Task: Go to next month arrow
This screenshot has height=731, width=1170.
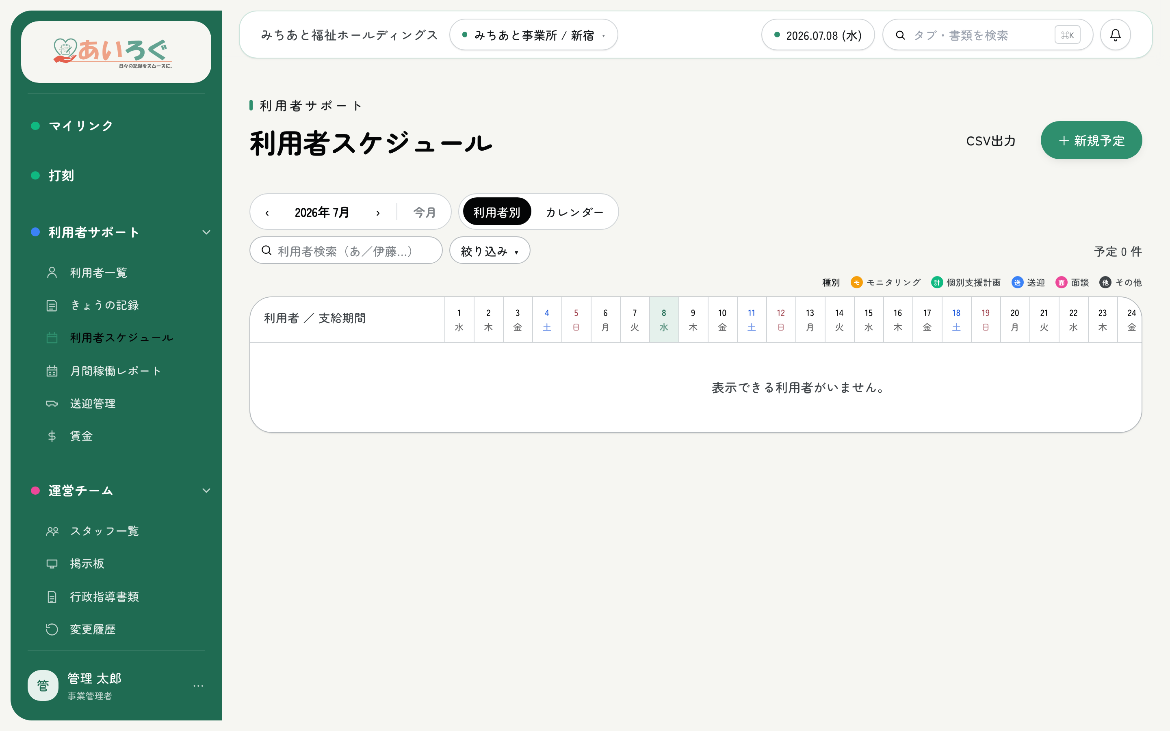Action: [x=377, y=212]
